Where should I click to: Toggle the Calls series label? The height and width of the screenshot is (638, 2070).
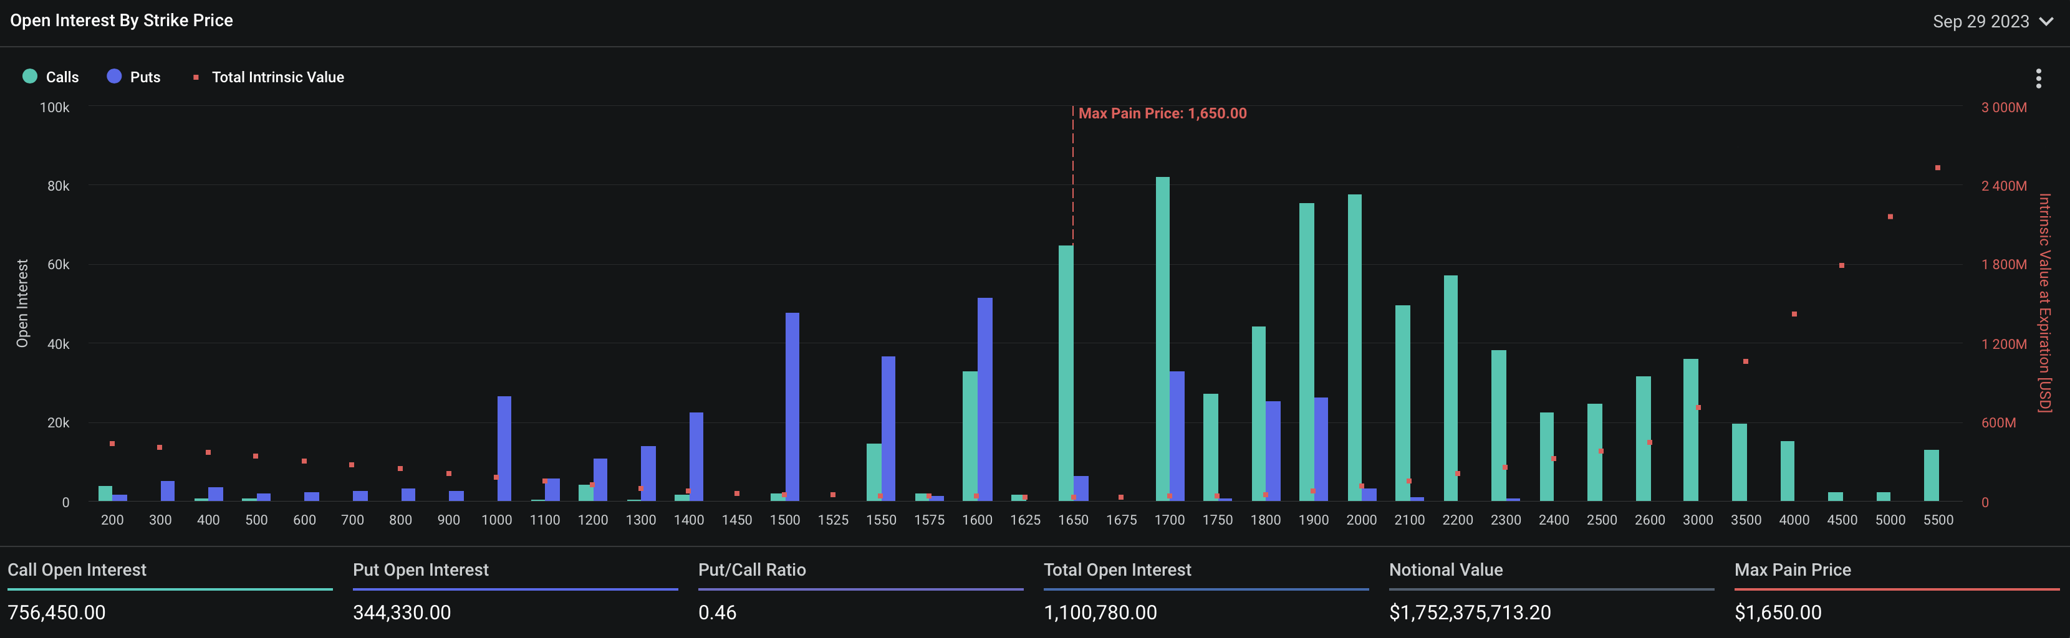click(x=62, y=77)
